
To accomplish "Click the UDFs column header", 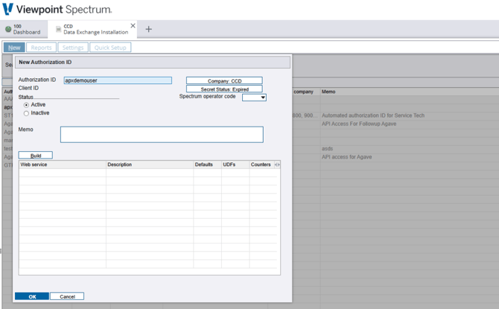I will pos(235,165).
